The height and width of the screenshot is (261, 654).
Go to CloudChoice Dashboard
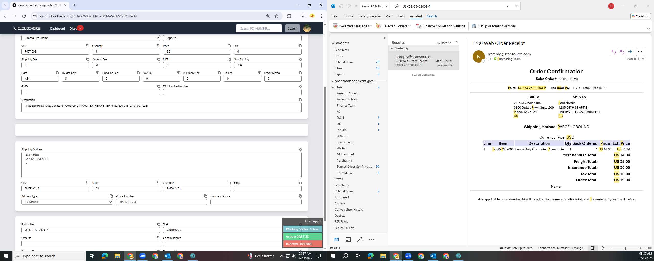(57, 28)
